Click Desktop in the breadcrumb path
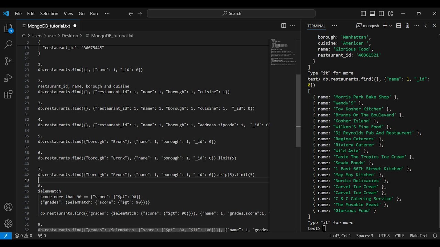 pyautogui.click(x=70, y=36)
